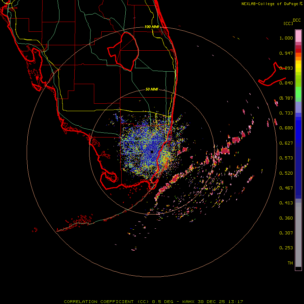Select the 0.840 value on the color scale
Viewport: 304px width, 304px height.
coord(286,83)
